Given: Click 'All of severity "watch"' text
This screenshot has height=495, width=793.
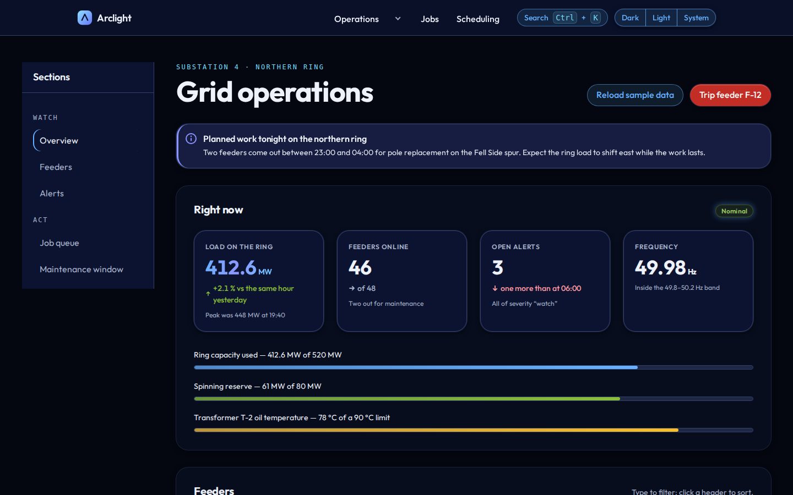Looking at the screenshot, I should pos(524,304).
